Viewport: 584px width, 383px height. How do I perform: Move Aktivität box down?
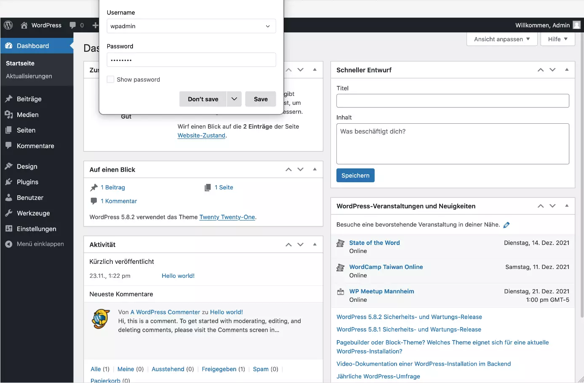[300, 245]
